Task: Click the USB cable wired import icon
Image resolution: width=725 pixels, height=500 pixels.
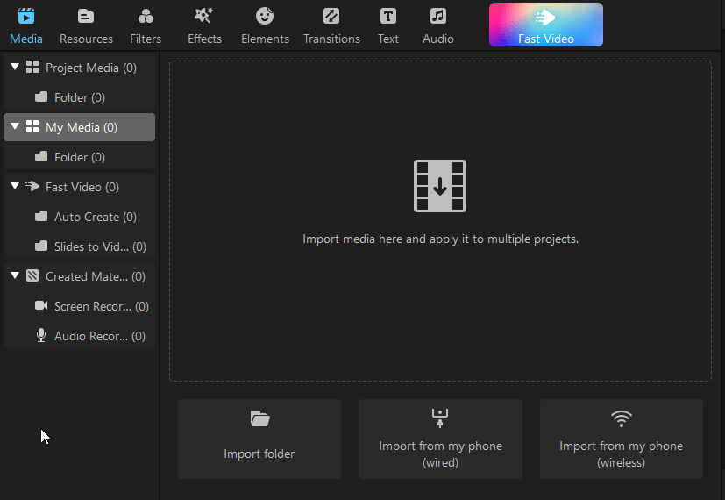Action: [x=440, y=418]
